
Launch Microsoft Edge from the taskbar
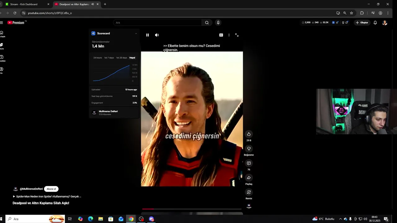click(x=91, y=219)
